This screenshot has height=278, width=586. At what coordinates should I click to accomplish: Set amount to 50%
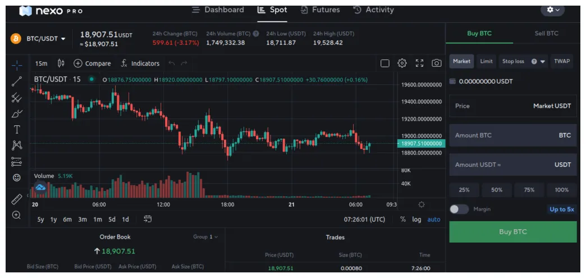click(497, 190)
